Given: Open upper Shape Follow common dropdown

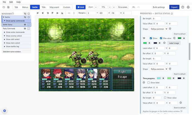Looking at the screenshot, I should pos(158,29).
